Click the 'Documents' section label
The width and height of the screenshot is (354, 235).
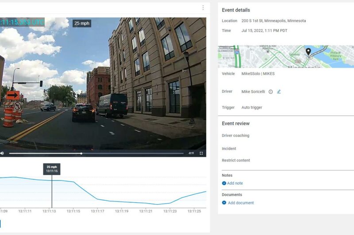pos(231,195)
